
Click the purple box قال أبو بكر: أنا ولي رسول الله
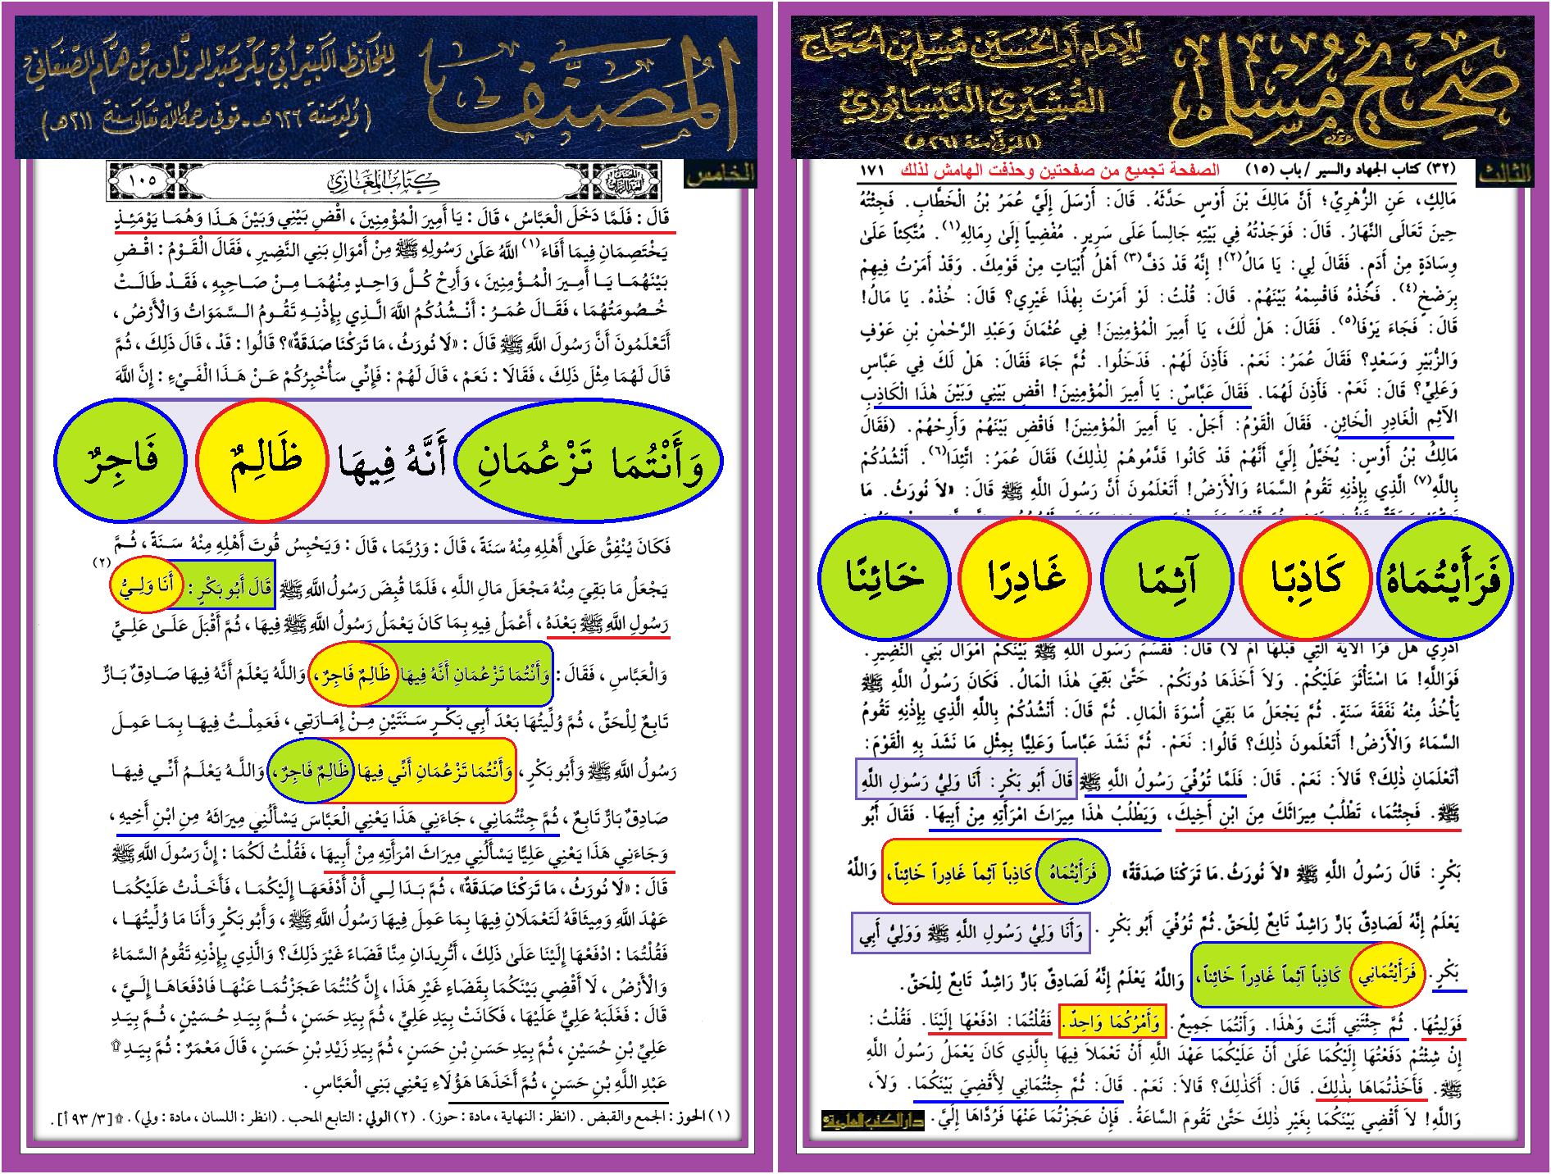[x=967, y=778]
